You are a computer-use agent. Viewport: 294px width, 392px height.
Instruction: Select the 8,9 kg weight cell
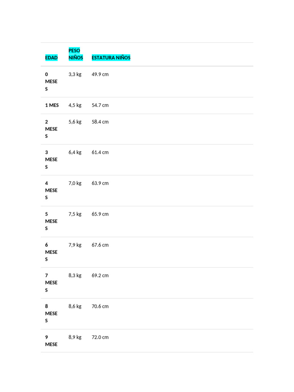75,337
